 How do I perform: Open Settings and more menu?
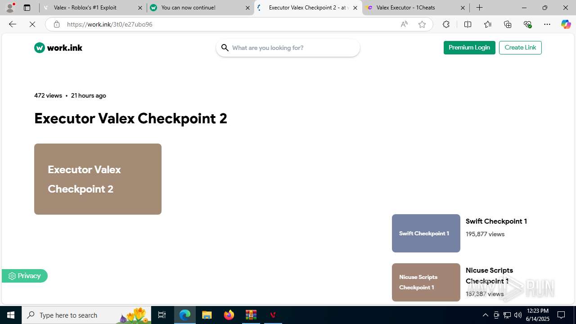547,24
